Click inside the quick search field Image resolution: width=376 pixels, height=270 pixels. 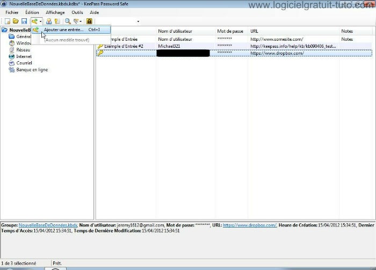click(x=115, y=21)
